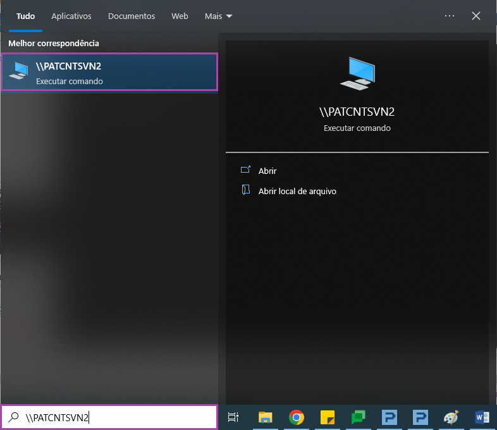Screen dimensions: 497x430
Task: Open Sticky Notes from the taskbar
Action: [x=328, y=417]
